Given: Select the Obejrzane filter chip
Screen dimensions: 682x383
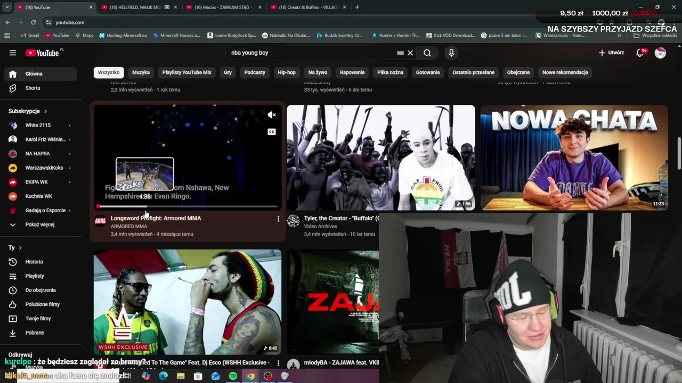Looking at the screenshot, I should pos(518,72).
